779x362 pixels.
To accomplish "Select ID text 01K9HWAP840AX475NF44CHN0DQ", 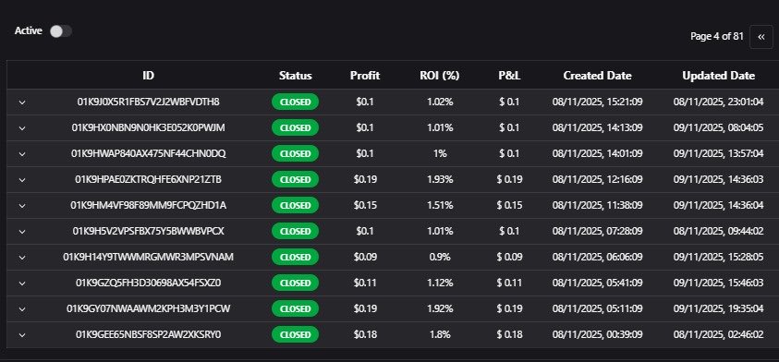I will point(148,153).
